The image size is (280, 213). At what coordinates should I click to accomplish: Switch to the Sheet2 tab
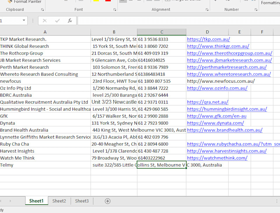pos(59,201)
